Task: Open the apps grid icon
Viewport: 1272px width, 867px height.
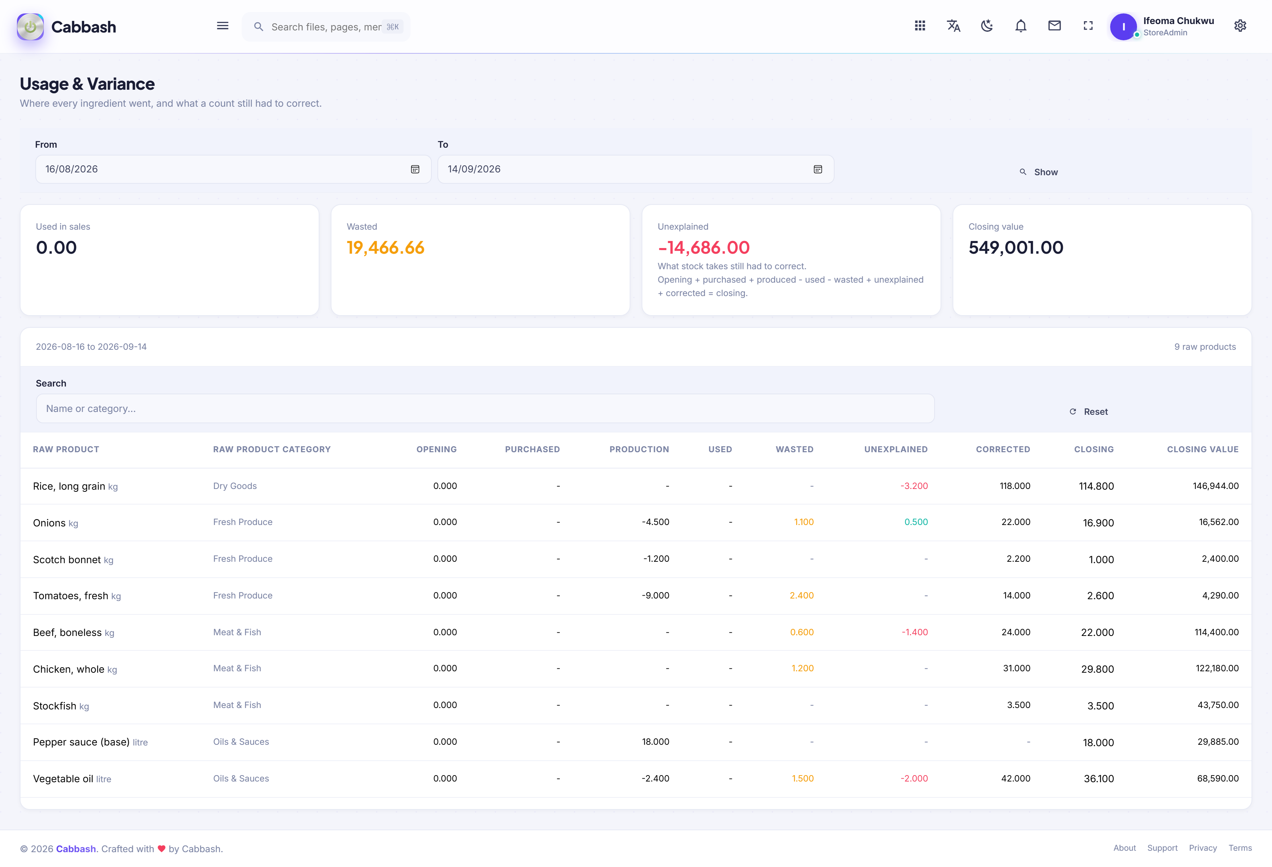Action: [x=920, y=26]
